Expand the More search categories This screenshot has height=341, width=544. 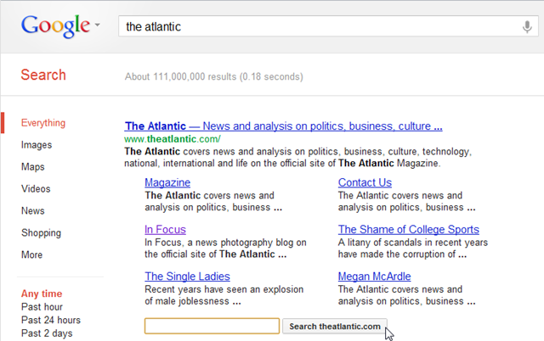click(x=32, y=254)
